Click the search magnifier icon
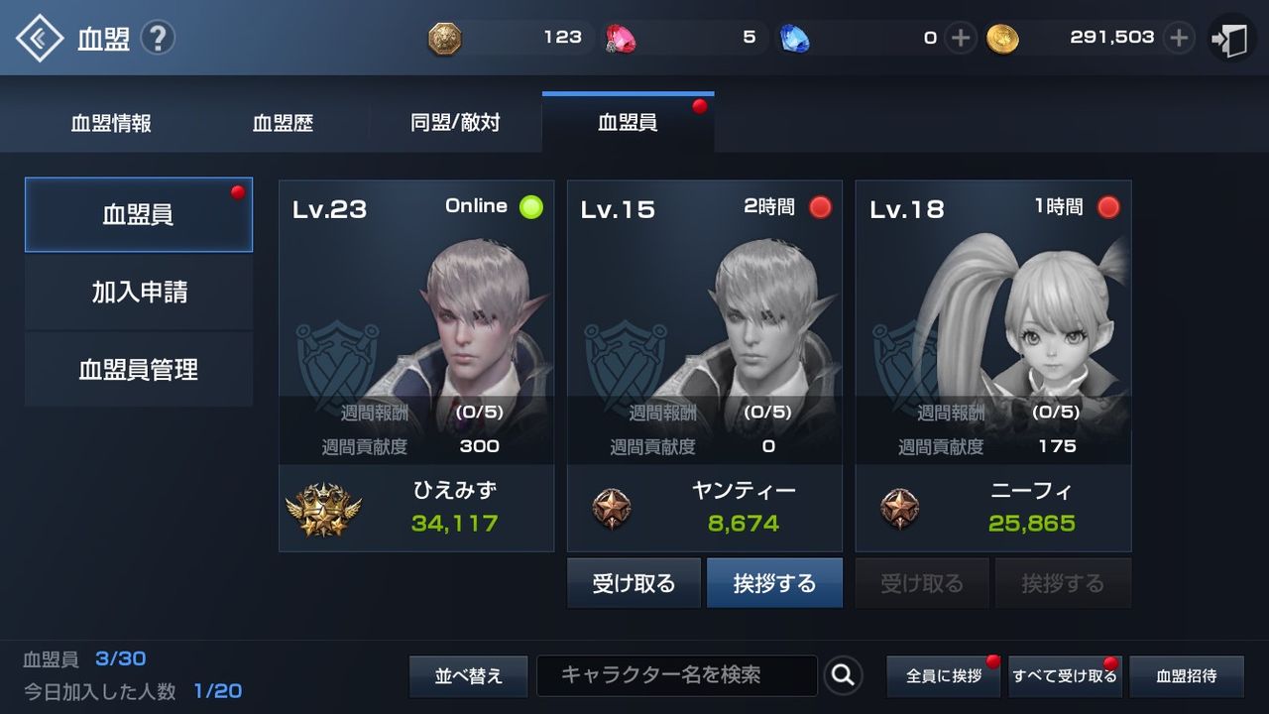1269x714 pixels. click(843, 675)
